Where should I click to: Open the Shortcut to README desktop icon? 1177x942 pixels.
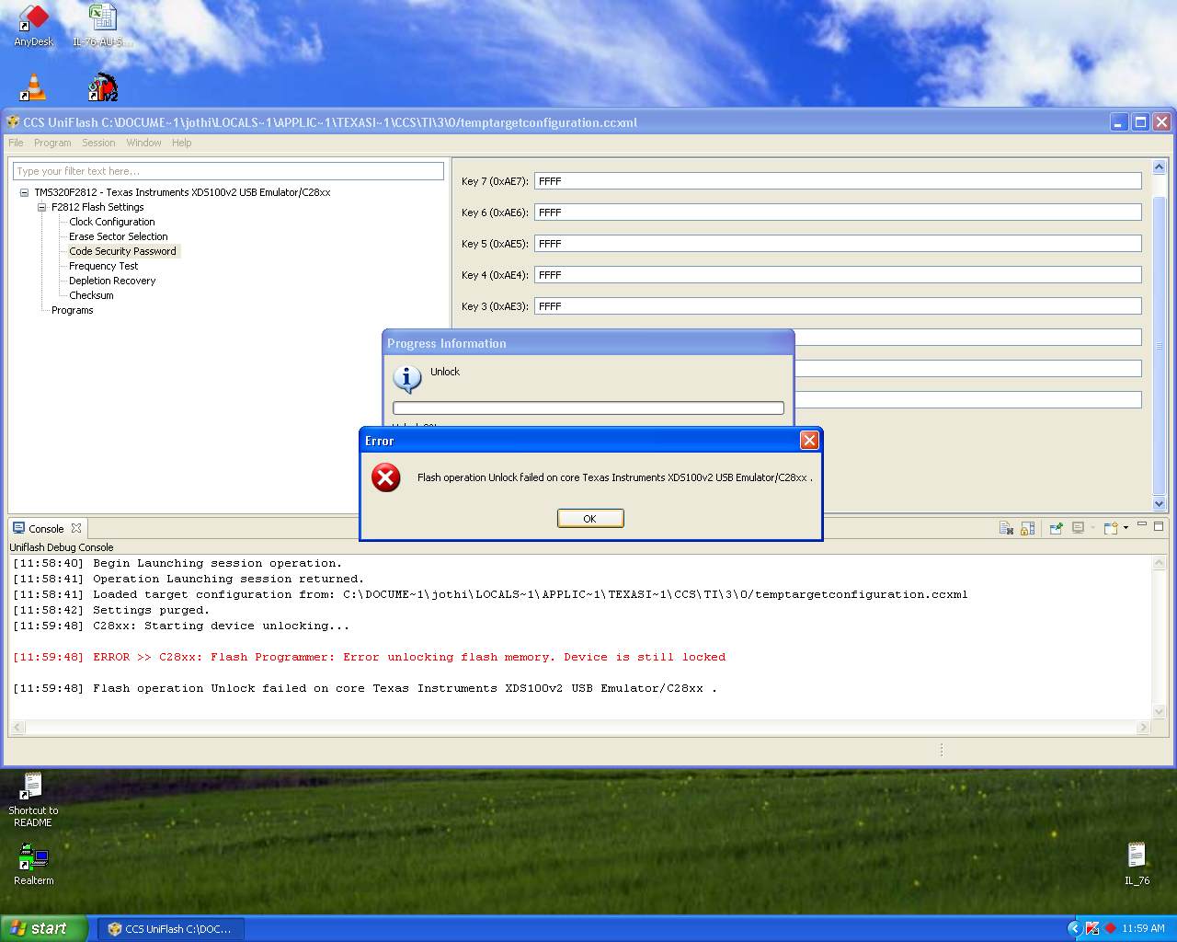click(33, 799)
